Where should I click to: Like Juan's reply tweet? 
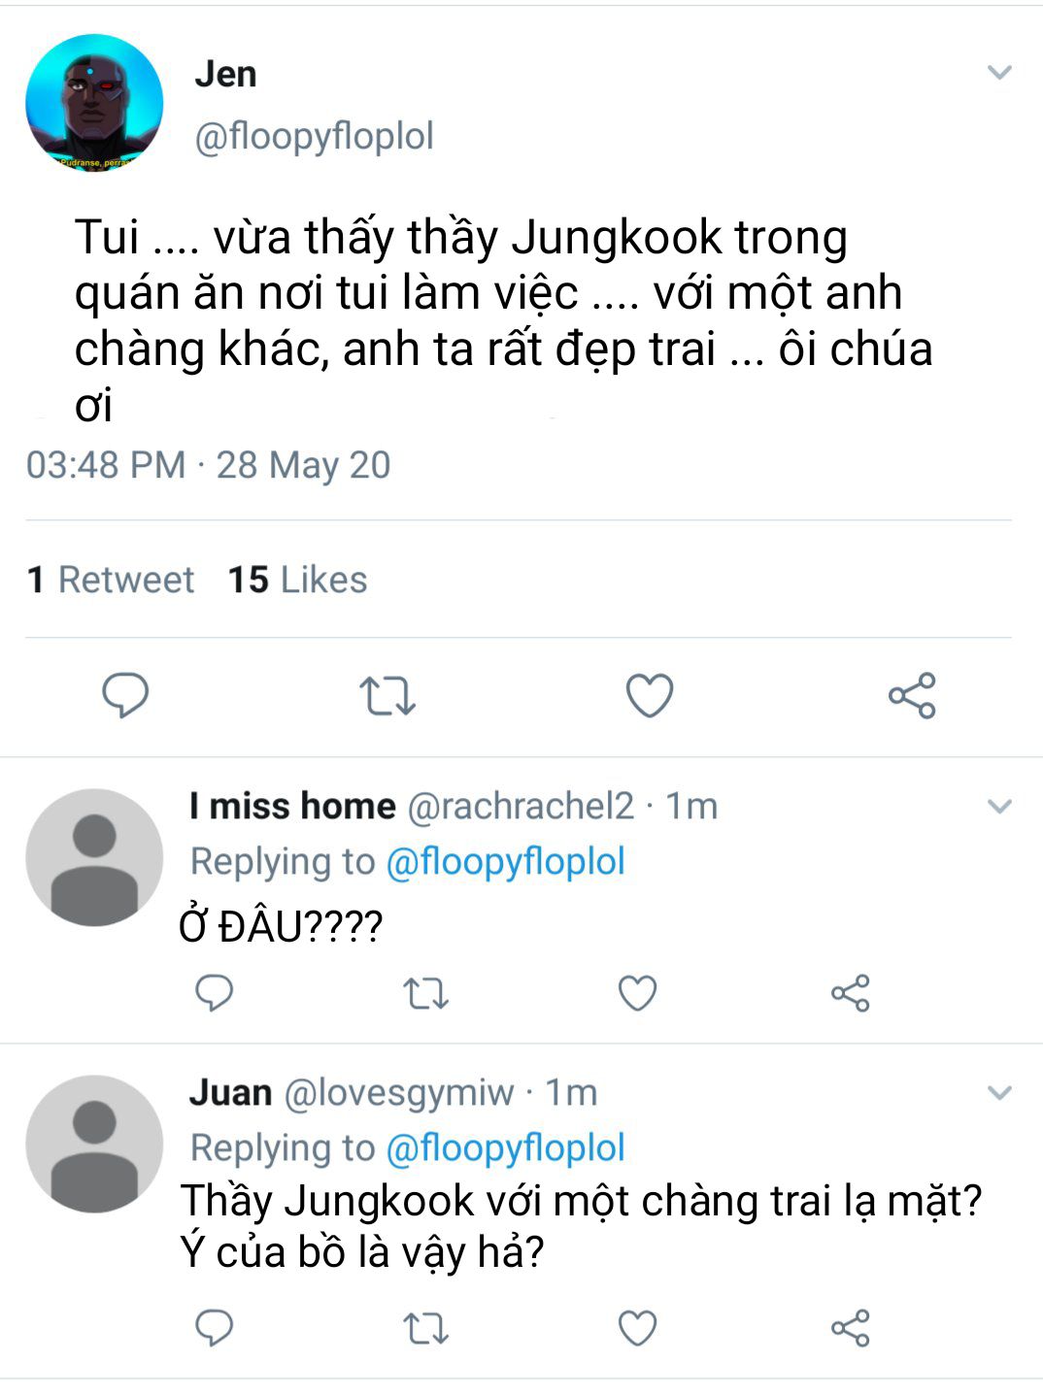click(x=638, y=1328)
